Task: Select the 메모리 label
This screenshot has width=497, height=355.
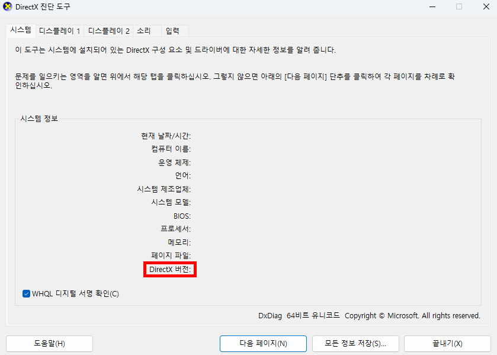Action: 179,242
